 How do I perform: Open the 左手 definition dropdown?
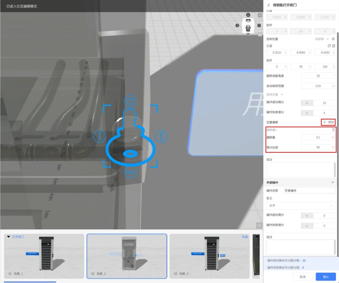[x=301, y=206]
